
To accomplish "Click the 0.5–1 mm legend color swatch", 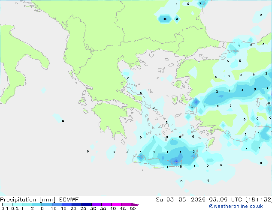I will tap(17, 204).
